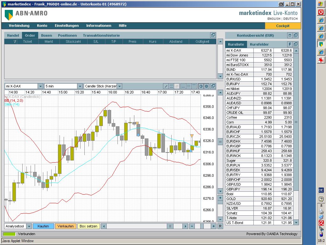Click the crossed-circle icon in chart toolbar
Screen dimensions: 326x245
click(x=177, y=86)
